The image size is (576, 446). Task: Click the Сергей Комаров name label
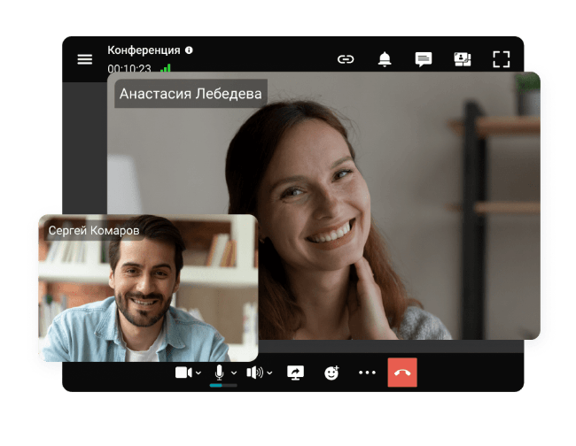pos(94,230)
